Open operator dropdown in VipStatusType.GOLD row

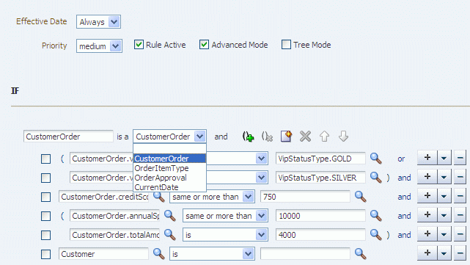pyautogui.click(x=261, y=158)
